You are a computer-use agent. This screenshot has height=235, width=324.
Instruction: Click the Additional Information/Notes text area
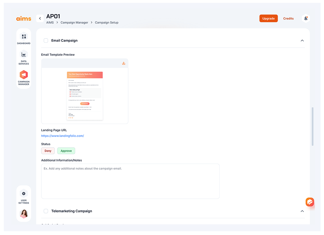pyautogui.click(x=130, y=181)
